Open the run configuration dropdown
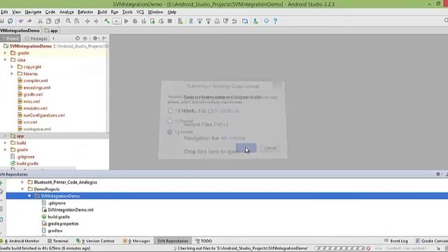Viewport: 448px width, 252px height. (x=117, y=21)
